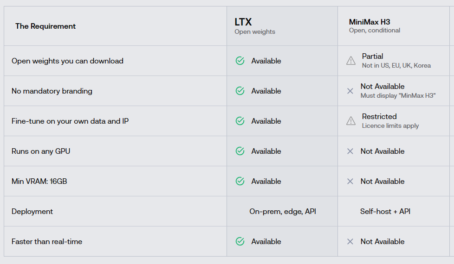Click Not Available in Min VRAM row

point(383,181)
